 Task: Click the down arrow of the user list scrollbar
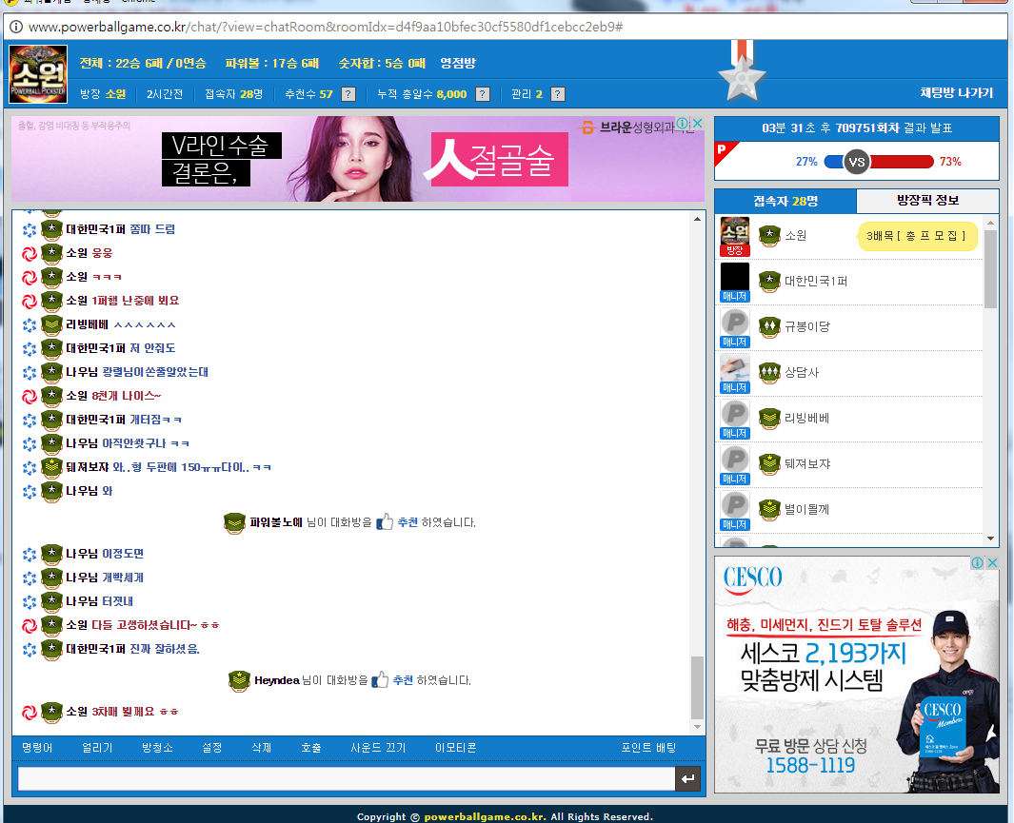click(x=991, y=539)
